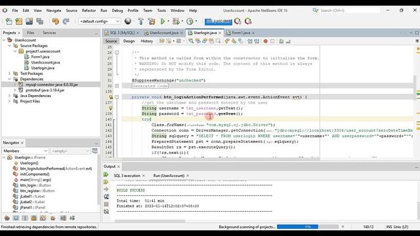Switch to the Services tab
The image size is (420, 236).
[x=49, y=33]
